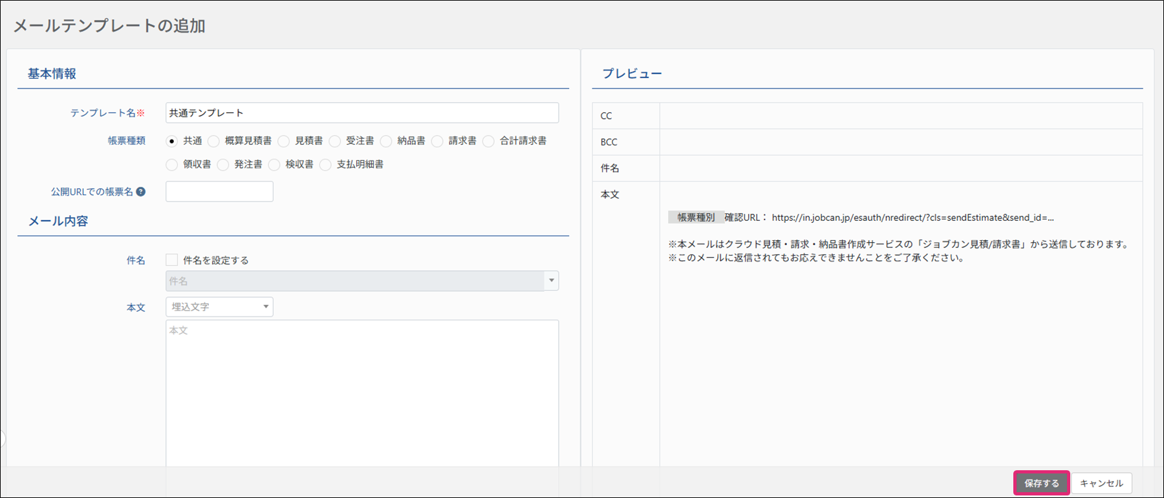Screen dimensions: 1164x498
Task: Pick the 発注書 document type
Action: (223, 165)
